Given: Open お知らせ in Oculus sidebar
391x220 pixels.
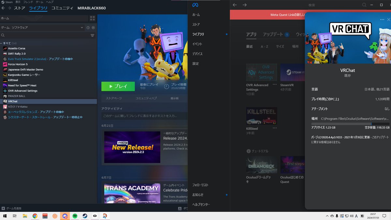Looking at the screenshot, I should tap(198, 195).
